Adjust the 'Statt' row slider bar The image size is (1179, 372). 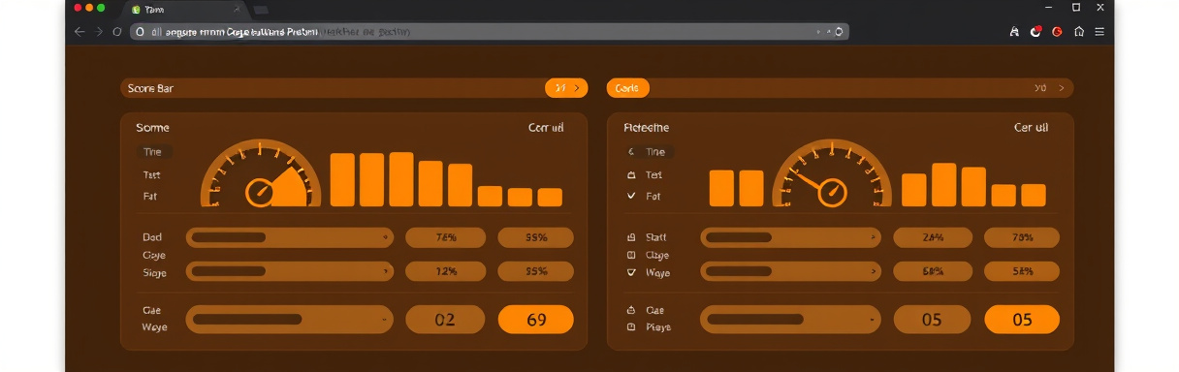790,237
